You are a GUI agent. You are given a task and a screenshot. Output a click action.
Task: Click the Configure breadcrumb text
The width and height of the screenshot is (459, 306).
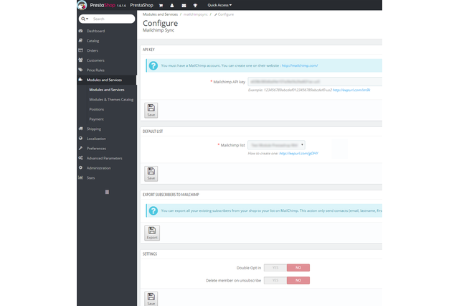coord(226,14)
